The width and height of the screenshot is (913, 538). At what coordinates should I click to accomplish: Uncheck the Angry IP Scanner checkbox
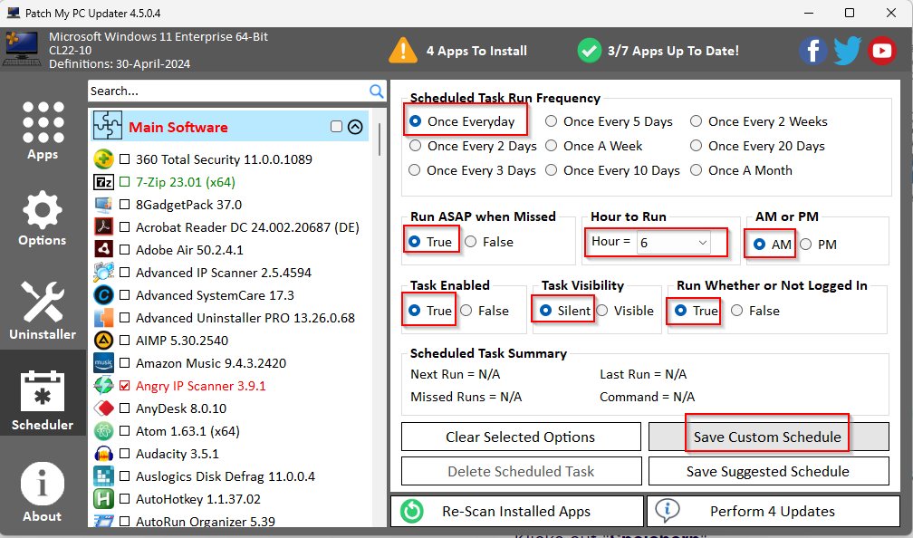point(124,386)
